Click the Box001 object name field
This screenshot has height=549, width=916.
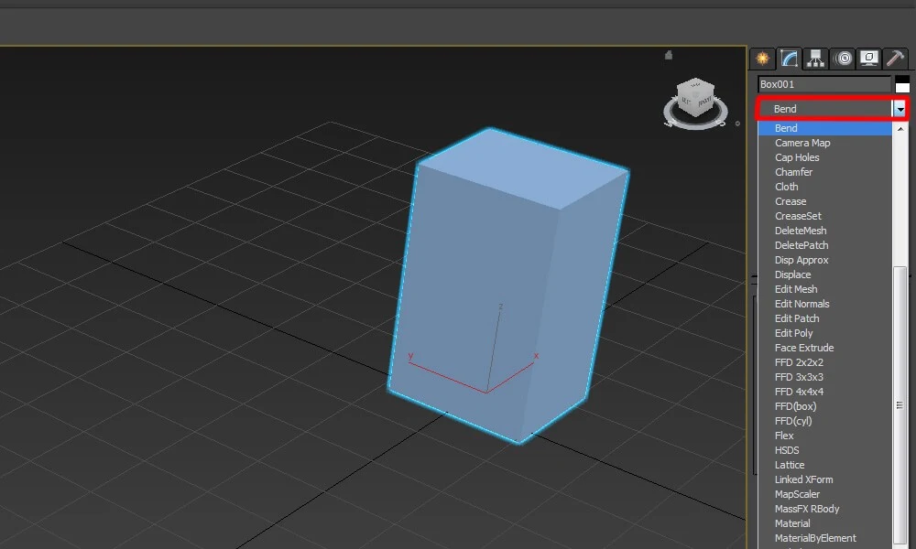824,84
